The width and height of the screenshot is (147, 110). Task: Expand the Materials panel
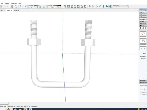click(x=143, y=15)
